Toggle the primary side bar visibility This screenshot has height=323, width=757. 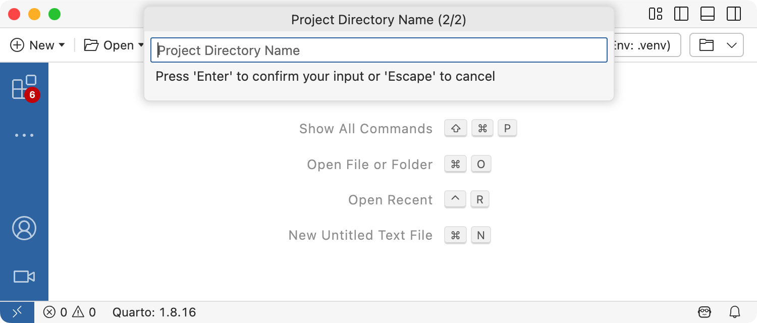pos(681,14)
